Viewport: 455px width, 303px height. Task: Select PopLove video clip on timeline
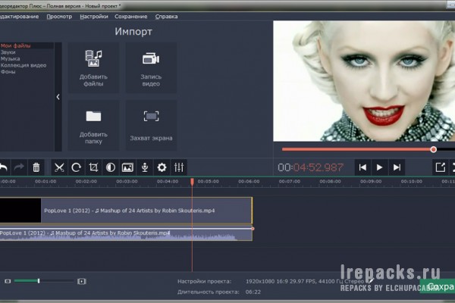click(126, 211)
